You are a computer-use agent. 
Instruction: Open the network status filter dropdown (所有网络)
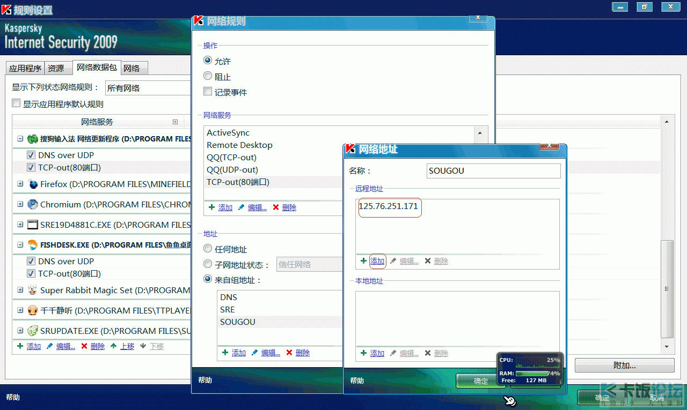coord(148,88)
